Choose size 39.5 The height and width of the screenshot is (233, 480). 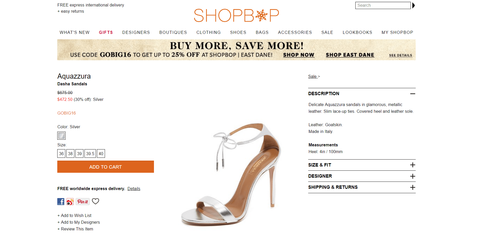[90, 154]
